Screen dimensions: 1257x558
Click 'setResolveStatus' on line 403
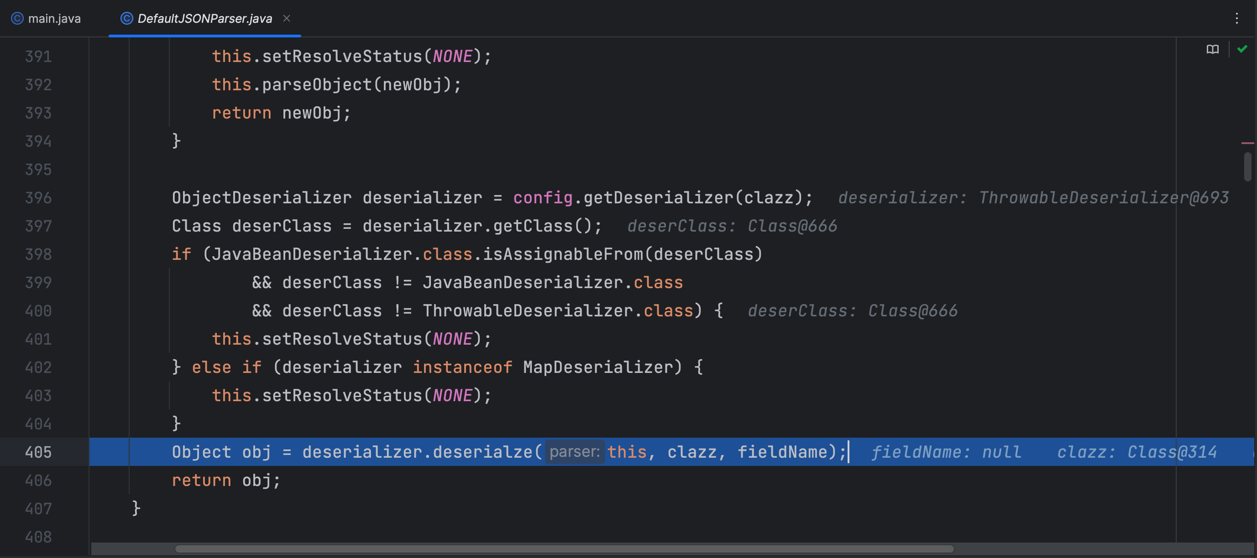342,396
